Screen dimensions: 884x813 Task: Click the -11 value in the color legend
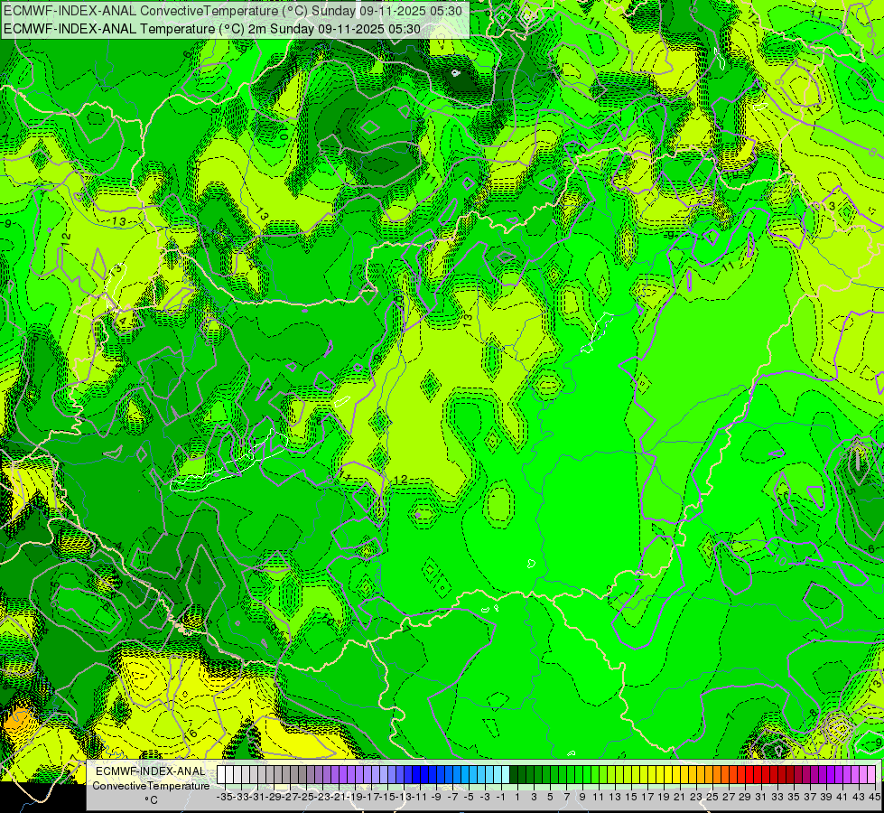point(421,797)
